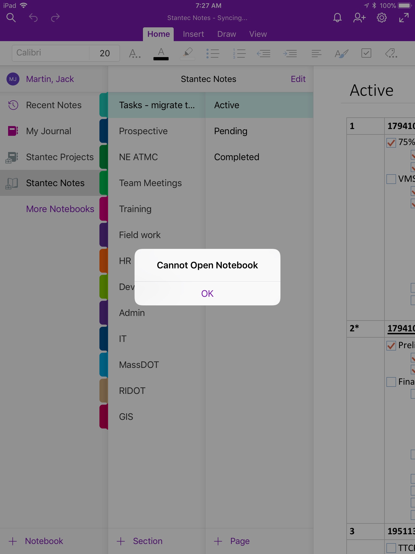Tap the search magnifier icon

(x=11, y=18)
